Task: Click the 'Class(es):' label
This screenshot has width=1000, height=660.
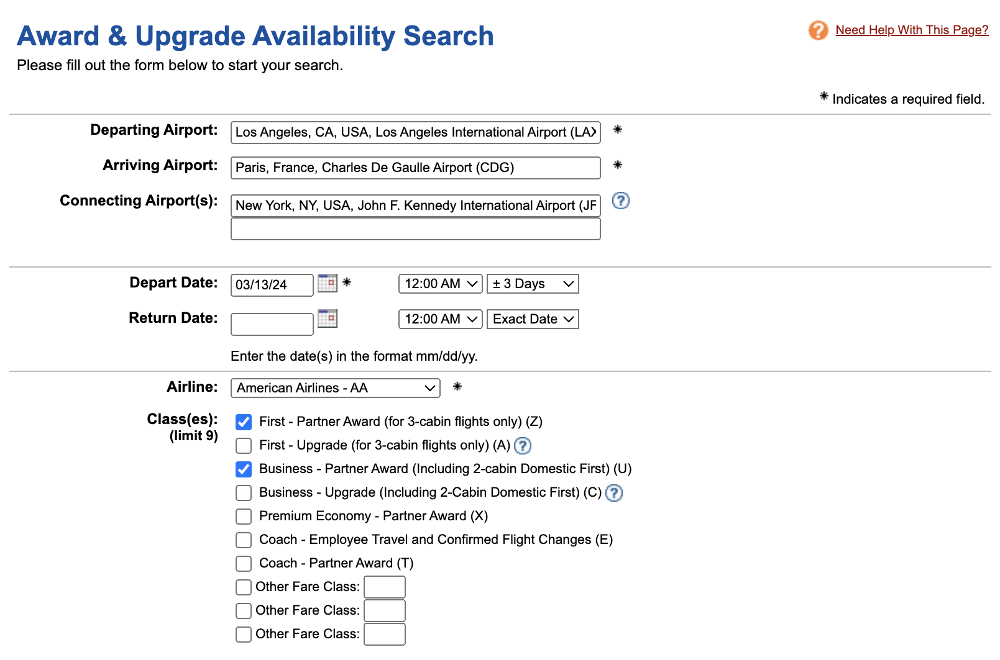Action: pyautogui.click(x=182, y=419)
